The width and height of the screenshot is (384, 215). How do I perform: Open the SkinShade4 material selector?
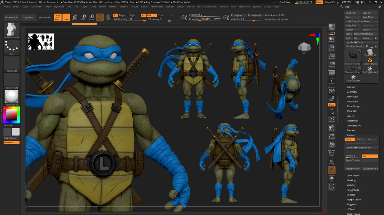(12, 98)
